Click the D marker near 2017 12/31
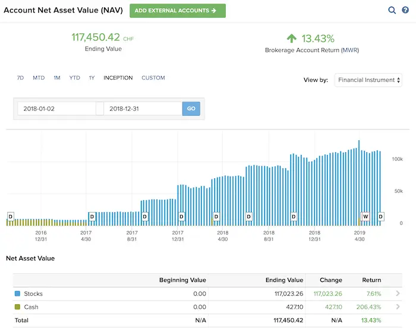The width and height of the screenshot is (416, 332). click(x=181, y=216)
